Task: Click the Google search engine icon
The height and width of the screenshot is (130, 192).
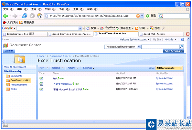Action: tap(161, 16)
